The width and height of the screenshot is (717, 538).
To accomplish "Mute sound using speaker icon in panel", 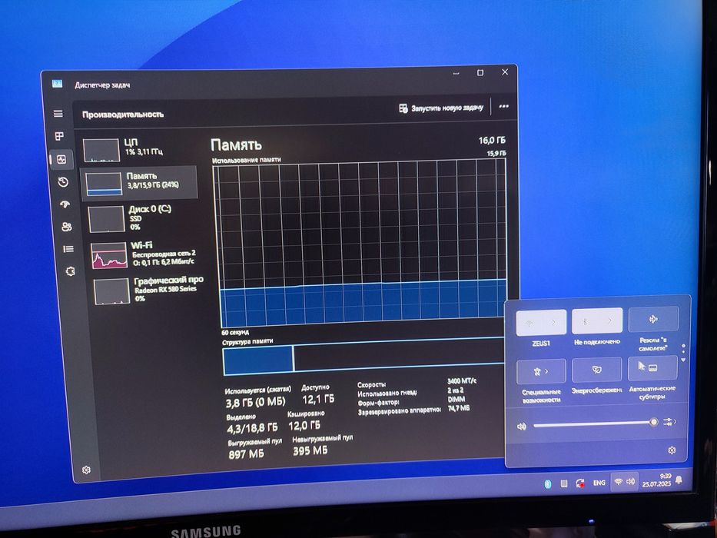I will click(522, 427).
